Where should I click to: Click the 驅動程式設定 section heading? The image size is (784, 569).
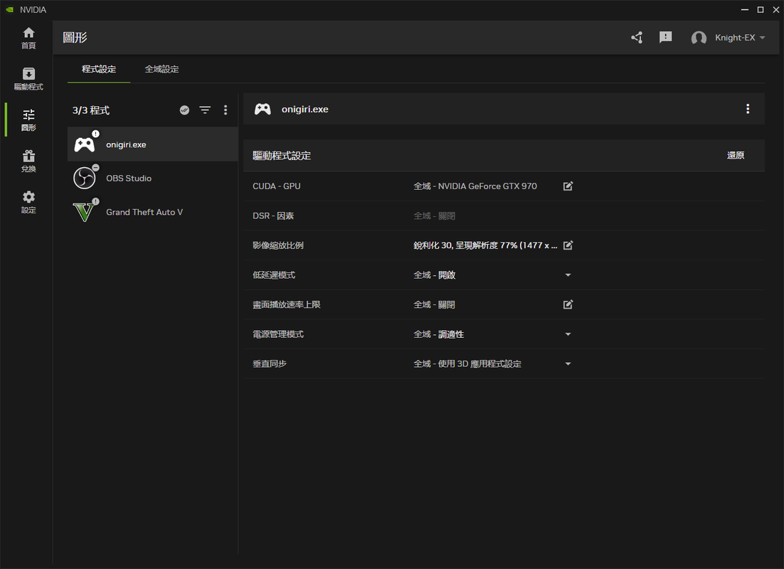[282, 156]
